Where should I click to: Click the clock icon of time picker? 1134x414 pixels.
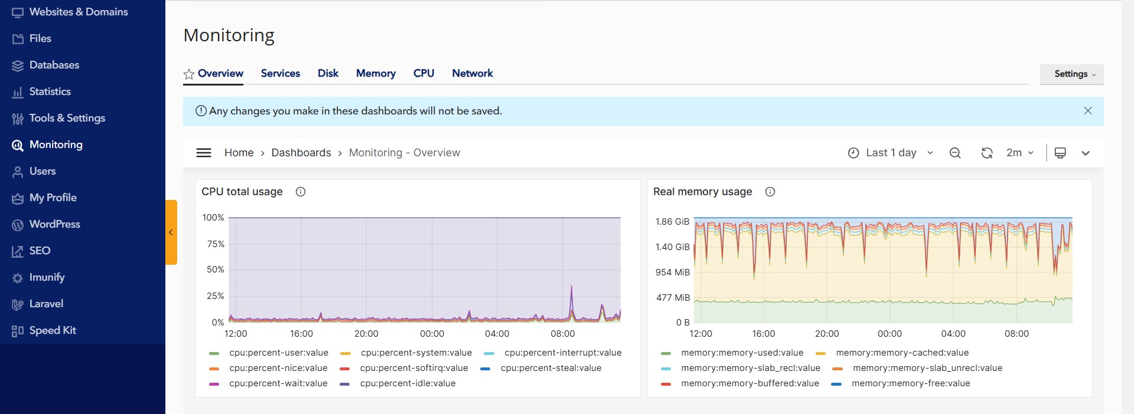[853, 153]
